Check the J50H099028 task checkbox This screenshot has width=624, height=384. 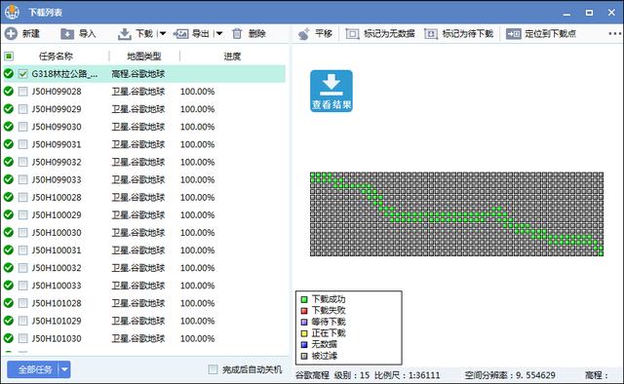tap(23, 92)
